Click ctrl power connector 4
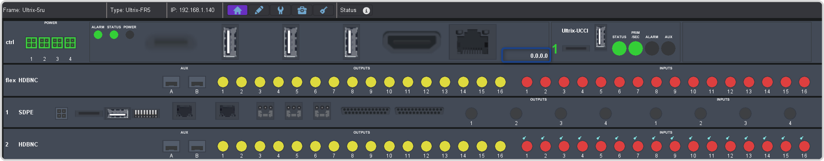 [x=70, y=43]
